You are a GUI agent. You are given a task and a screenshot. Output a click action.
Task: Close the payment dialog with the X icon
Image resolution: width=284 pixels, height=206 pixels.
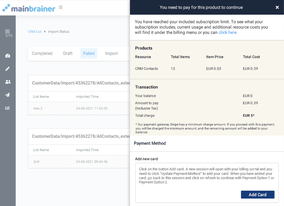tap(277, 7)
